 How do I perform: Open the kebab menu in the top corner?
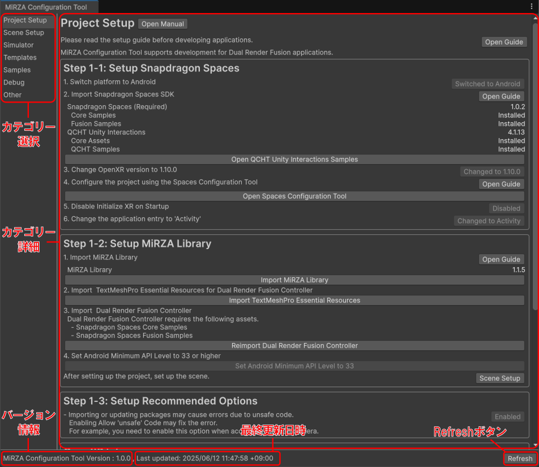tap(532, 7)
